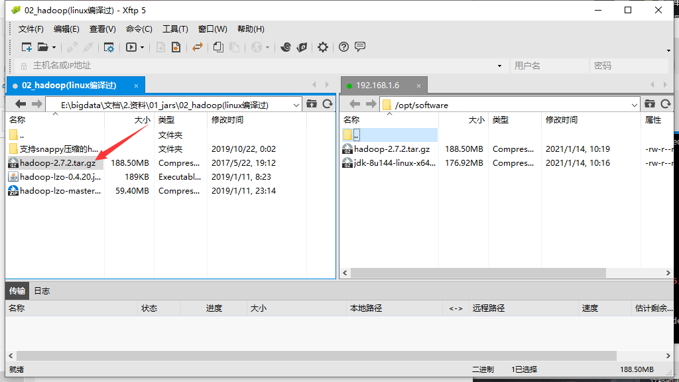Open the 查看(V) menu
Viewport: 679px width, 382px height.
coord(102,29)
